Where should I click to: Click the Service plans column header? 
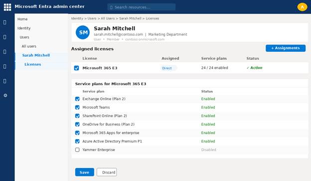(x=214, y=58)
